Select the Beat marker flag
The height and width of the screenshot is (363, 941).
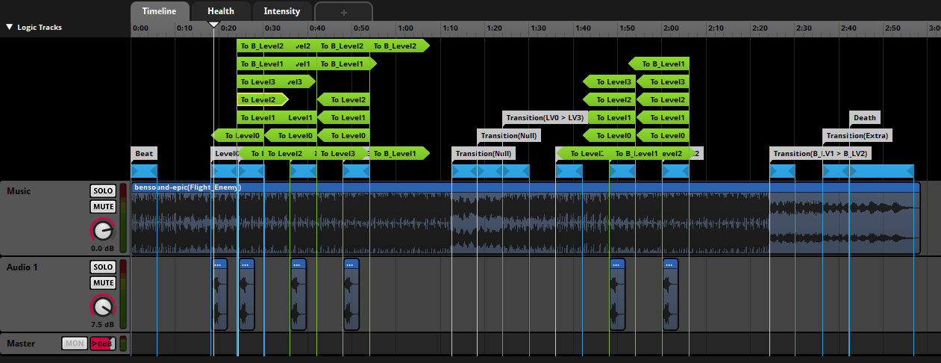click(144, 154)
